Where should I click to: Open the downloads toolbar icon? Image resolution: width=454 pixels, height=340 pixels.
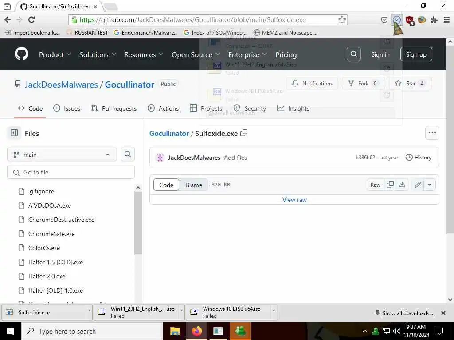click(x=397, y=19)
